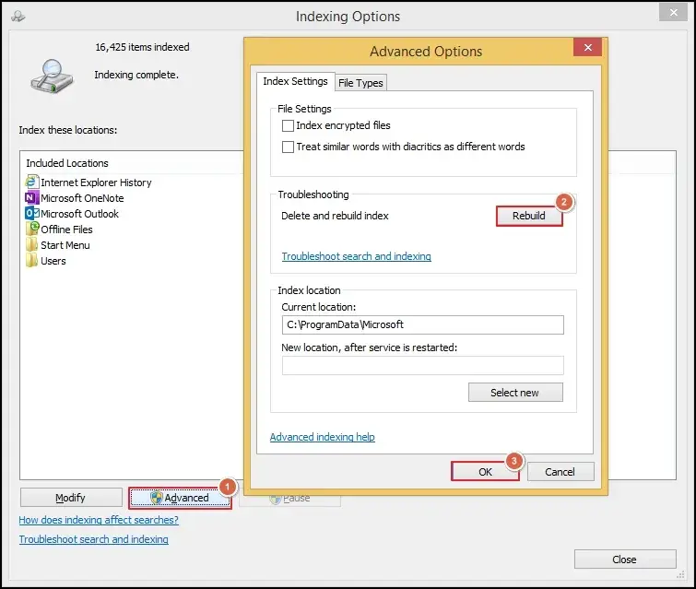Click the Included Locations column header
Image resolution: width=696 pixels, height=589 pixels.
tap(67, 163)
